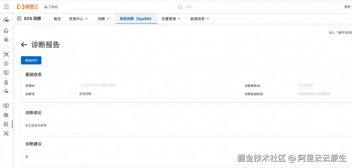Select the 系统诊断 (SysOM) tab
Image resolution: width=352 pixels, height=168 pixels.
click(x=136, y=19)
